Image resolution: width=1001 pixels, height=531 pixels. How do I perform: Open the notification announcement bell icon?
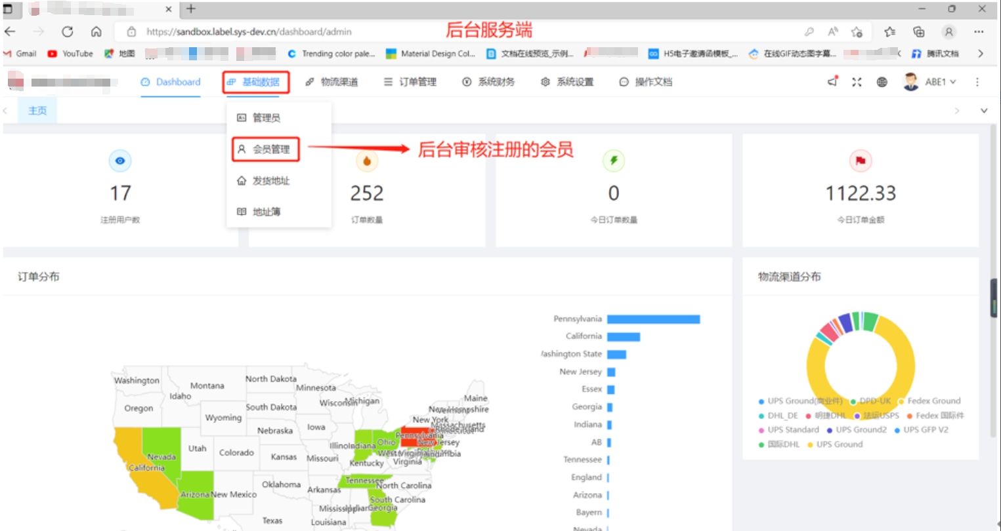[x=832, y=81]
